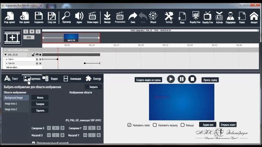Open window icon on slide_02 track
The image size is (262, 147).
click(x=37, y=55)
